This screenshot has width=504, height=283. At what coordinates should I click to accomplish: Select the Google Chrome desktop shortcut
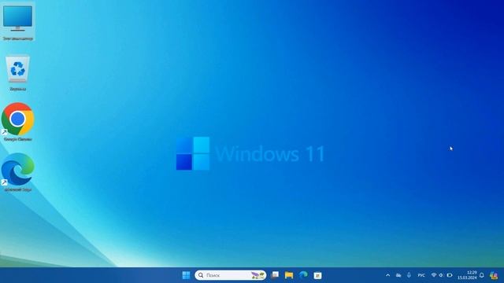(x=17, y=122)
